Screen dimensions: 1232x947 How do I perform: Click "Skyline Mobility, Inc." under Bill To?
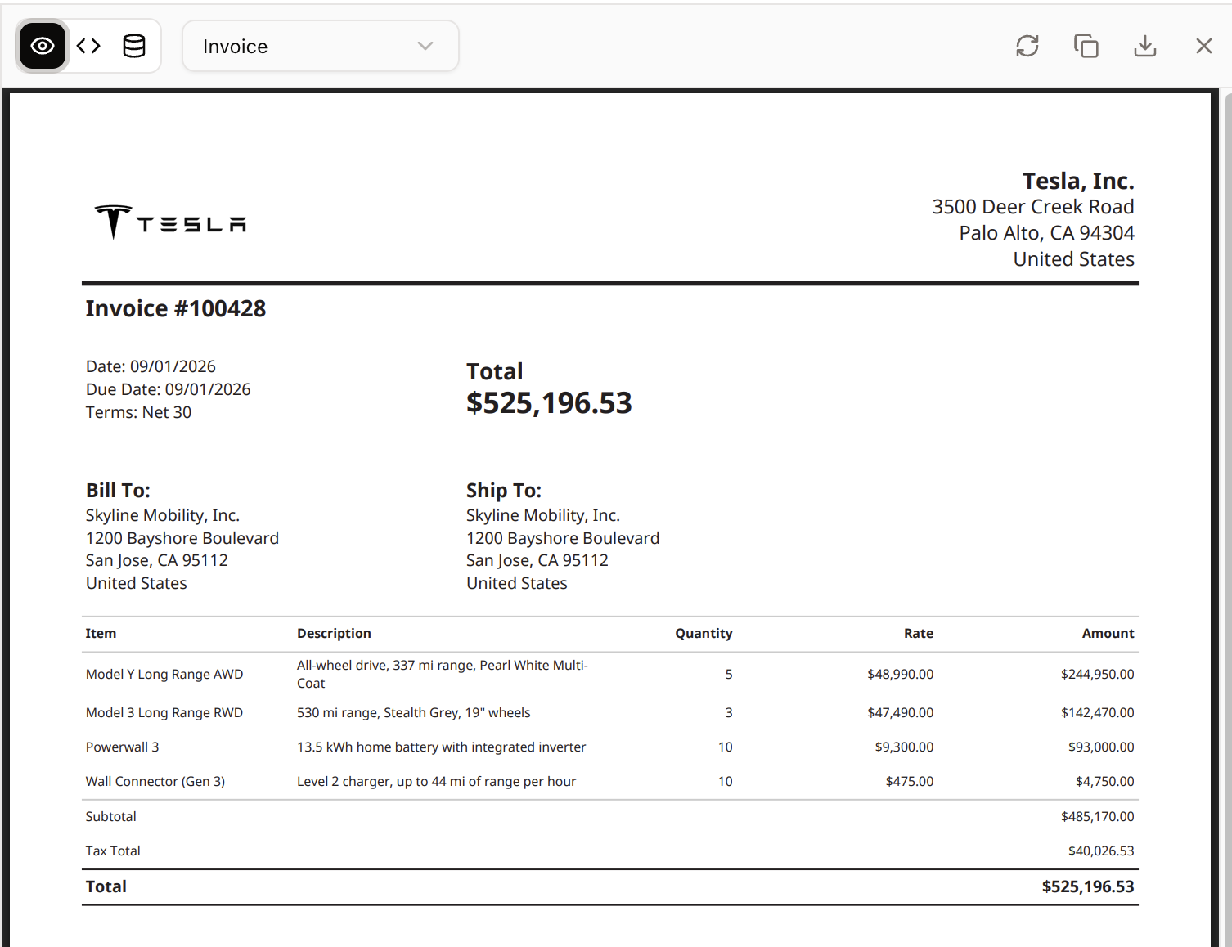pyautogui.click(x=162, y=515)
